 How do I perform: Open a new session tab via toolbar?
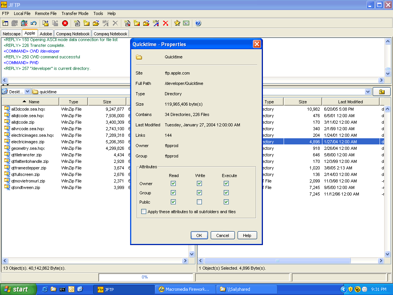coord(5,23)
